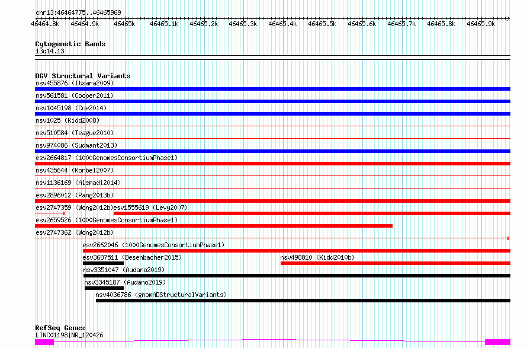Open nsv561581 (Cooper2011) variant label
Viewport: 527px width, 348px height.
[x=75, y=95]
